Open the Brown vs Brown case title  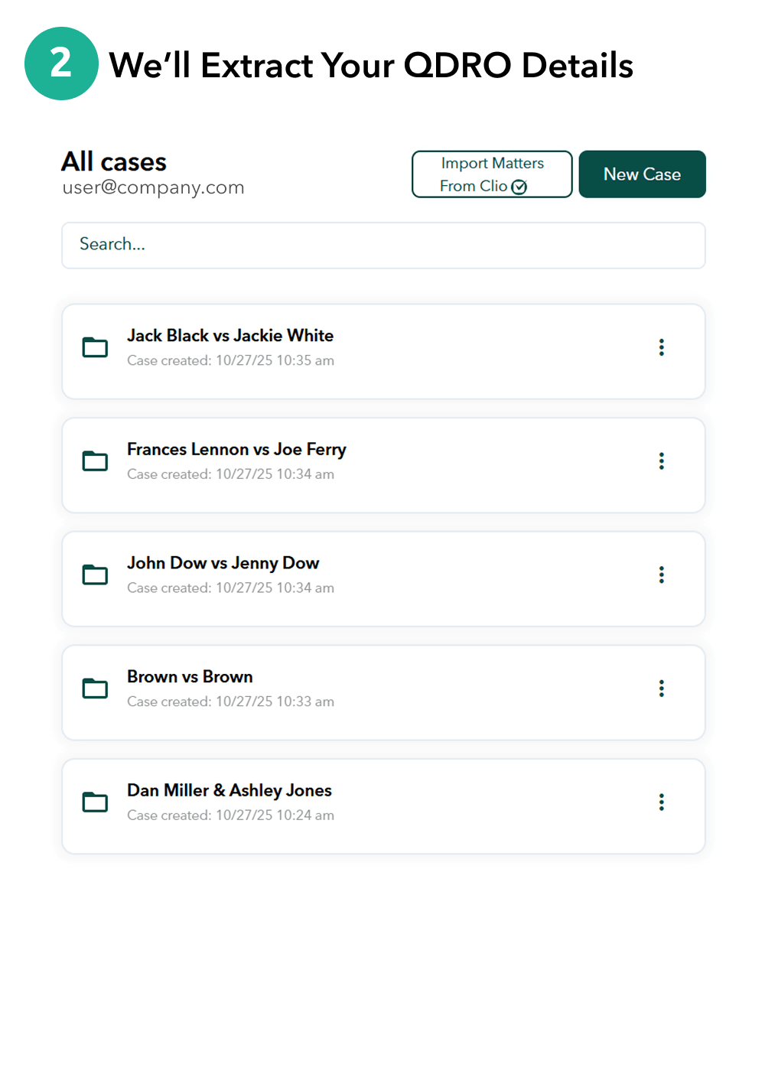(x=190, y=677)
